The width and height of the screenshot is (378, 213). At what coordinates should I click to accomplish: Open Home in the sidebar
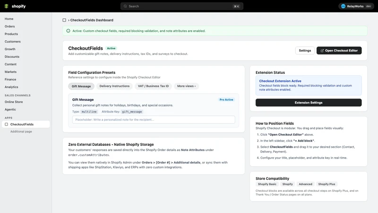click(x=9, y=19)
